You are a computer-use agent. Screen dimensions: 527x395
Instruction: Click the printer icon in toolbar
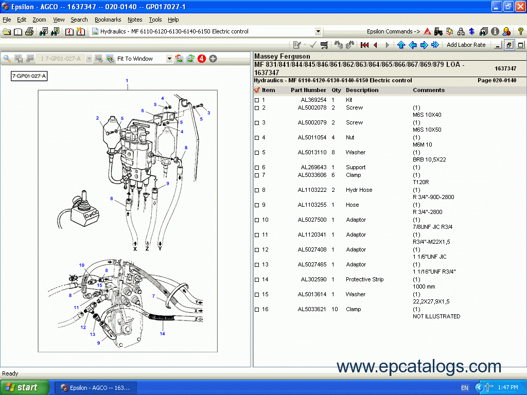(29, 31)
